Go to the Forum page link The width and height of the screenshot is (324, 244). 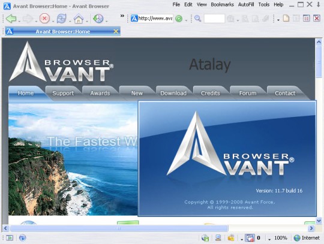point(248,94)
